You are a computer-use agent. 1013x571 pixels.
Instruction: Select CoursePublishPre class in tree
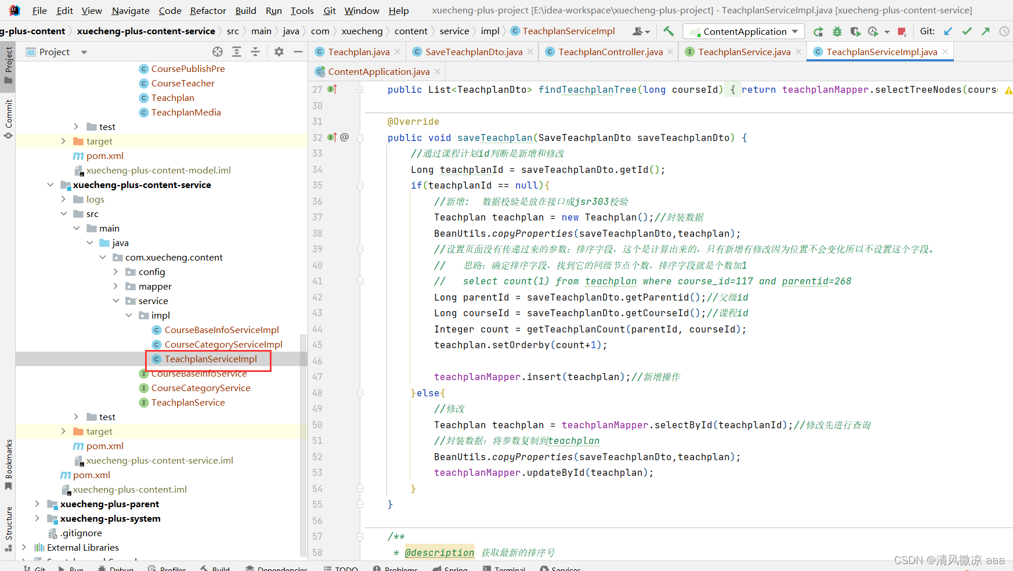coord(188,68)
